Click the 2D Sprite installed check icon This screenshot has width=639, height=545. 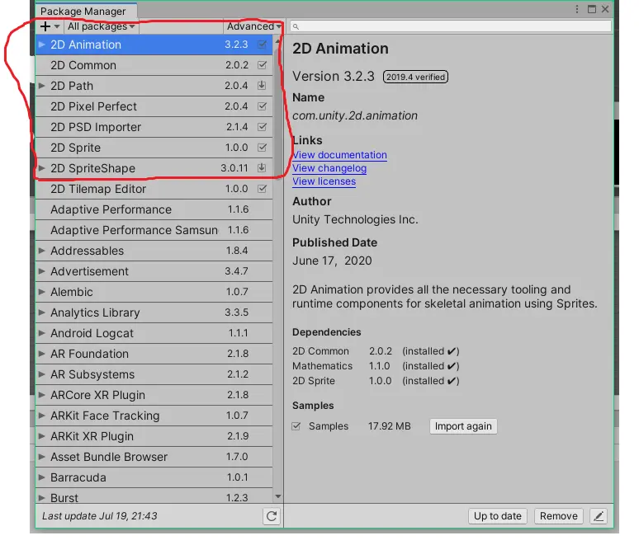262,148
